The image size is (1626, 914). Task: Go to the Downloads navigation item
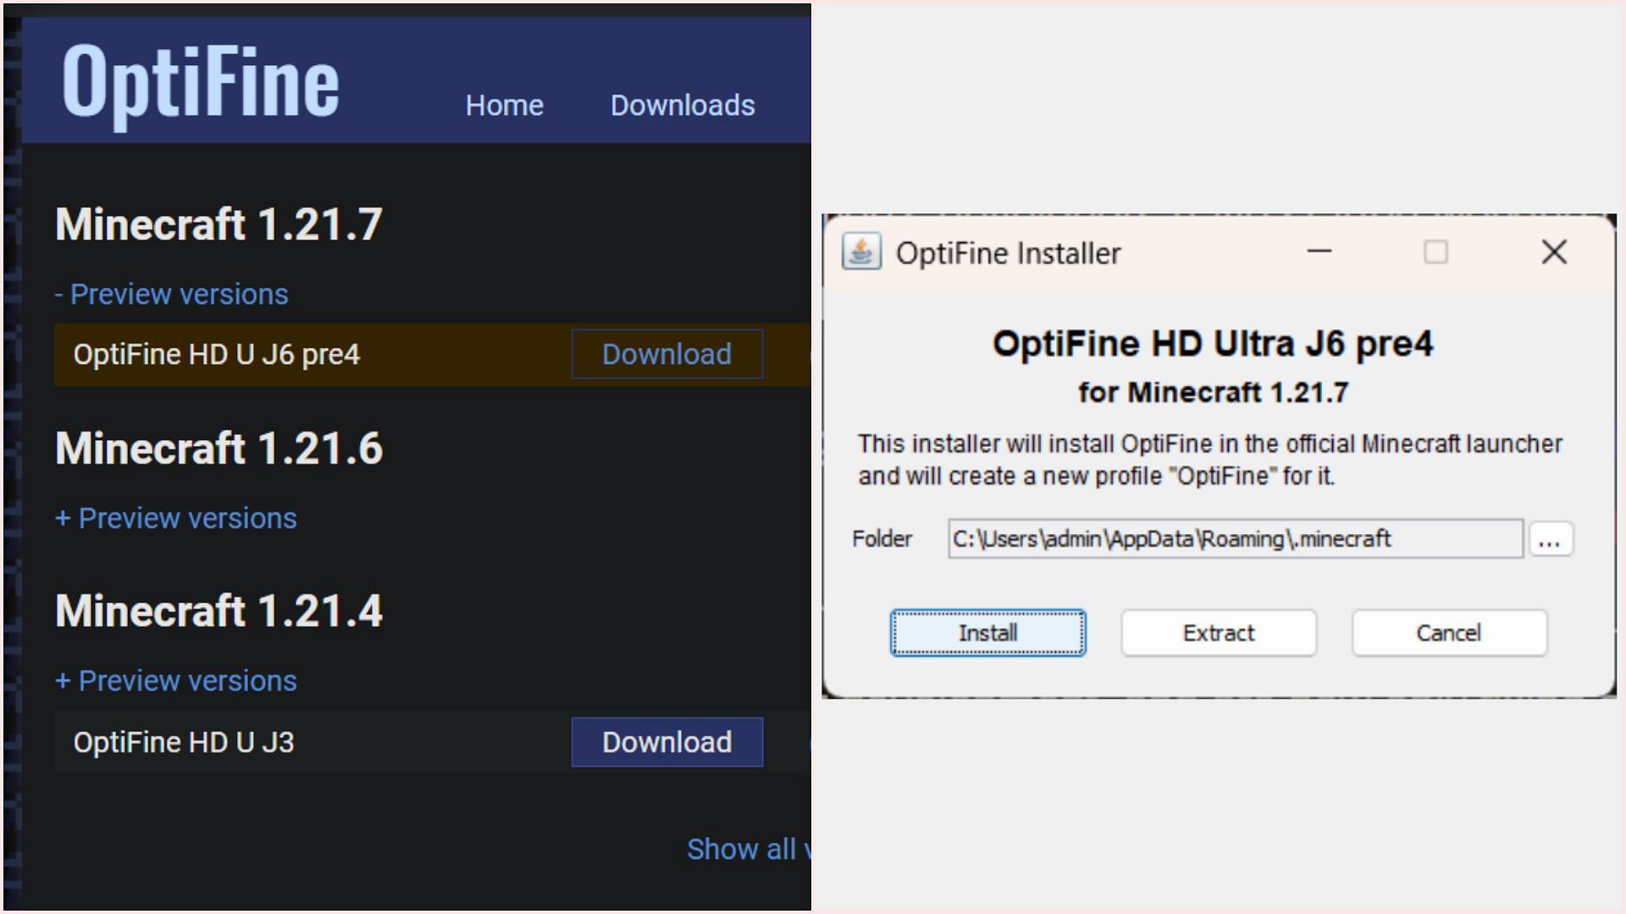(x=683, y=105)
